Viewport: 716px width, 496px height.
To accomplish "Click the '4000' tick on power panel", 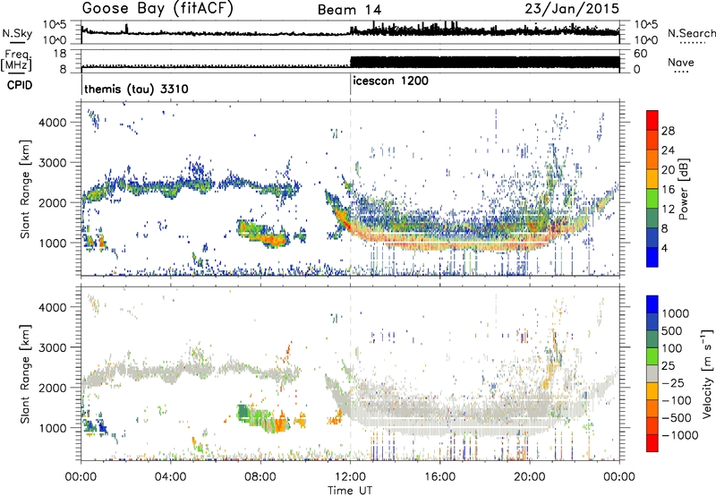I will pos(53,123).
